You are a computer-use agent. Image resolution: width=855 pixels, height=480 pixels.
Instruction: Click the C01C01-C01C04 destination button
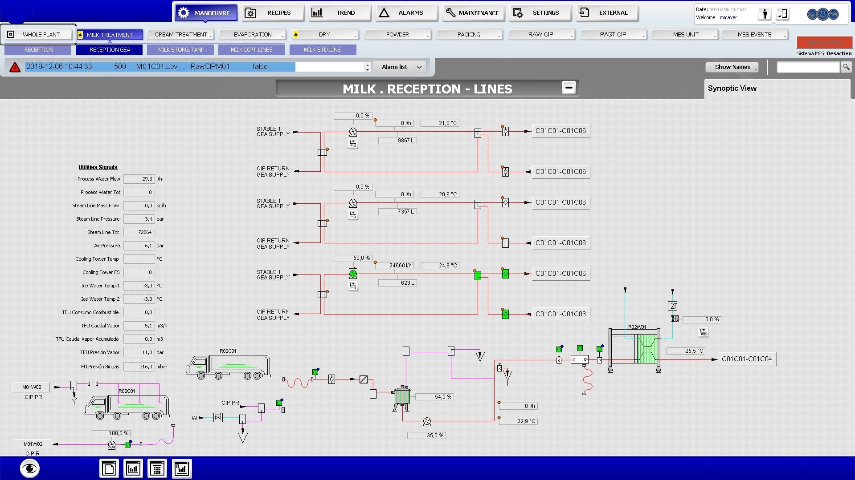[747, 359]
